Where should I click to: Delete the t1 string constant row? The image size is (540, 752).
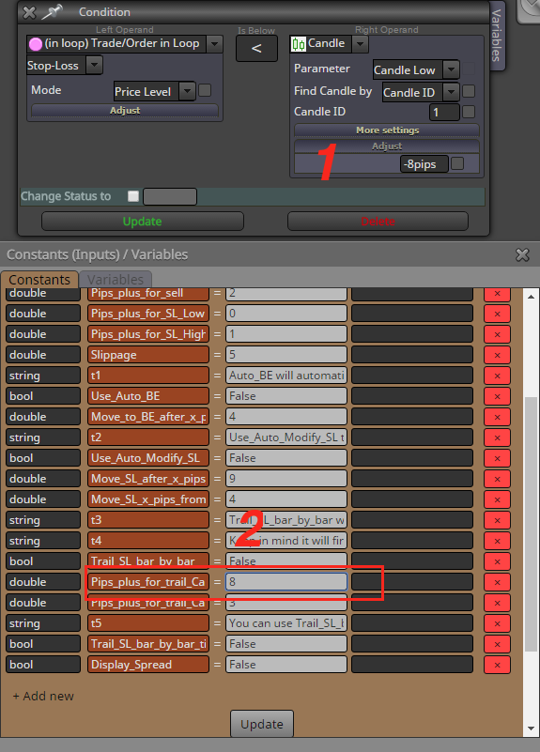[x=497, y=376]
